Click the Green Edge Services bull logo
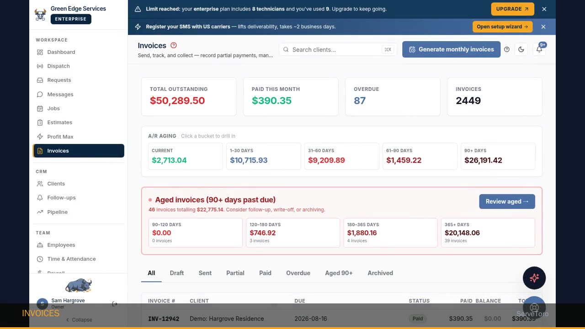This screenshot has height=329, width=585. click(40, 14)
